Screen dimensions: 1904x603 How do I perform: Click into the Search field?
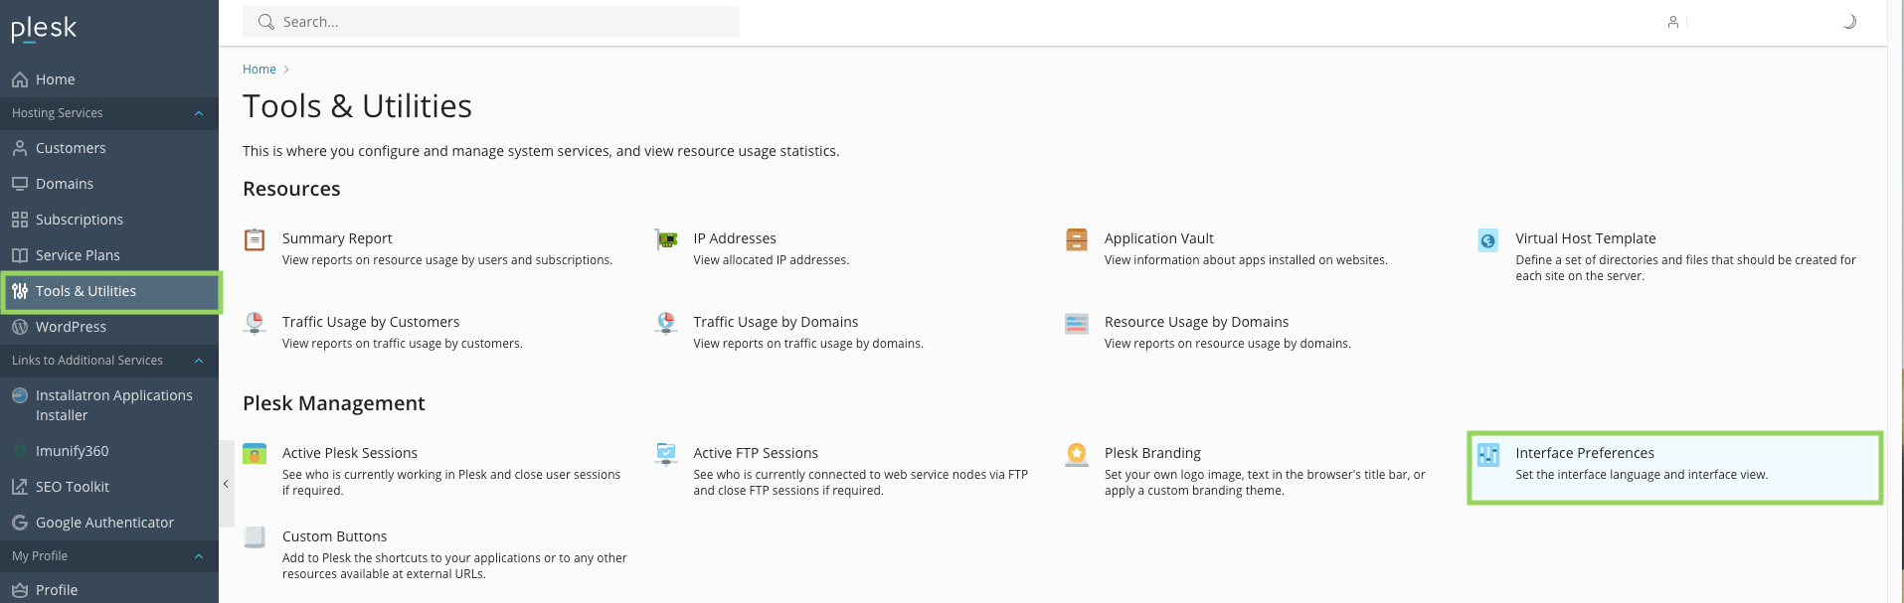coord(491,22)
